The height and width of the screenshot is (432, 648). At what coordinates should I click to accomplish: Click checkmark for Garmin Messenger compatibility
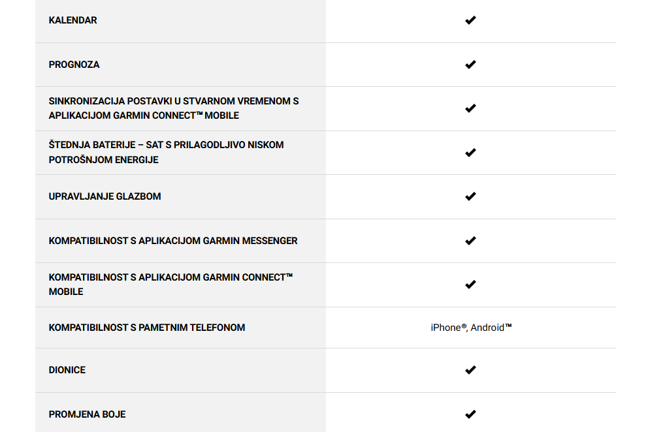tap(470, 241)
